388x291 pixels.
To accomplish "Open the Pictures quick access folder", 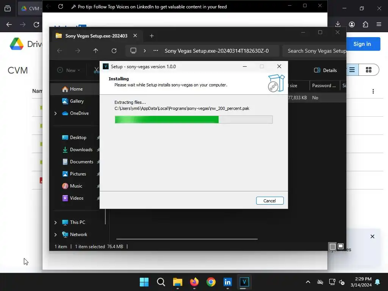I will click(74, 174).
